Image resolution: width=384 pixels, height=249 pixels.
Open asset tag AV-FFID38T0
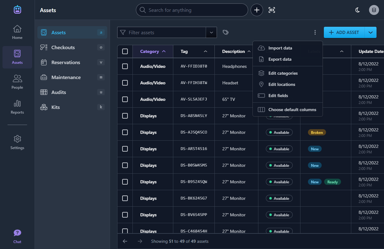(x=194, y=66)
